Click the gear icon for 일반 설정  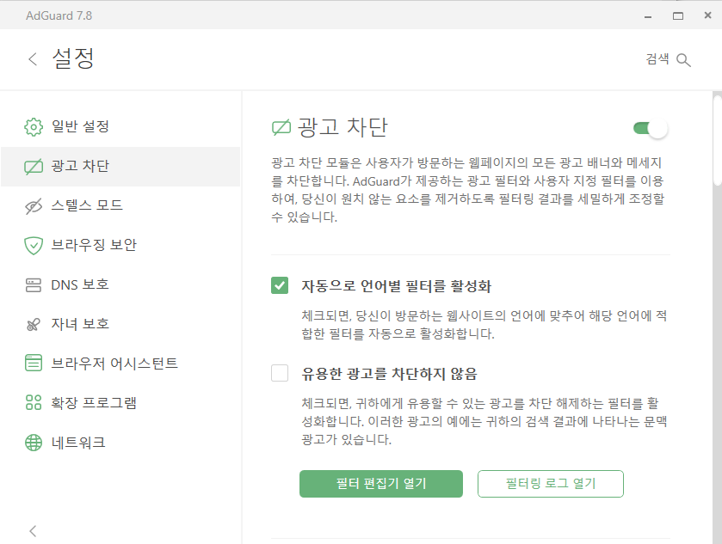coord(34,127)
